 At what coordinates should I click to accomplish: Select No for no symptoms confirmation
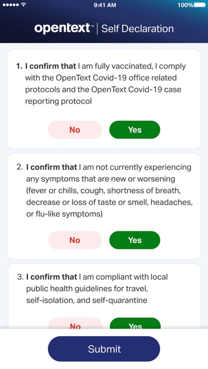[75, 240]
